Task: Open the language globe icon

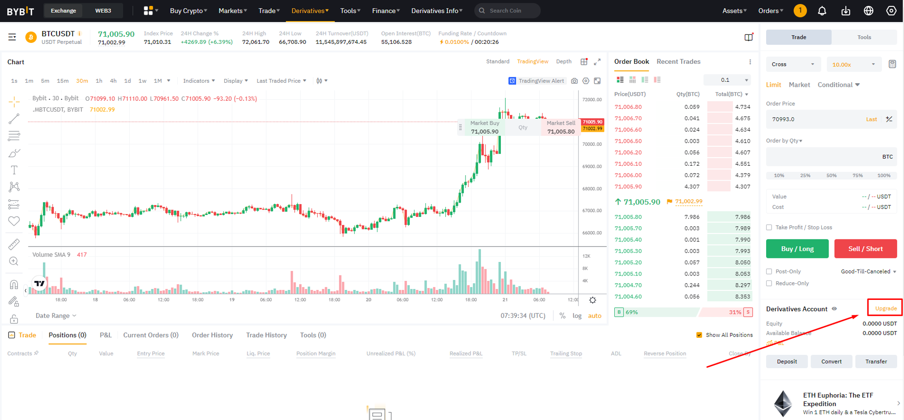Action: (868, 11)
